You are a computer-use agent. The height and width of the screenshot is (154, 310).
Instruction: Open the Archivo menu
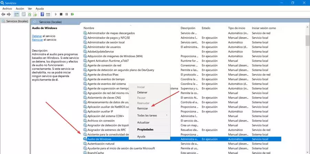[7, 9]
